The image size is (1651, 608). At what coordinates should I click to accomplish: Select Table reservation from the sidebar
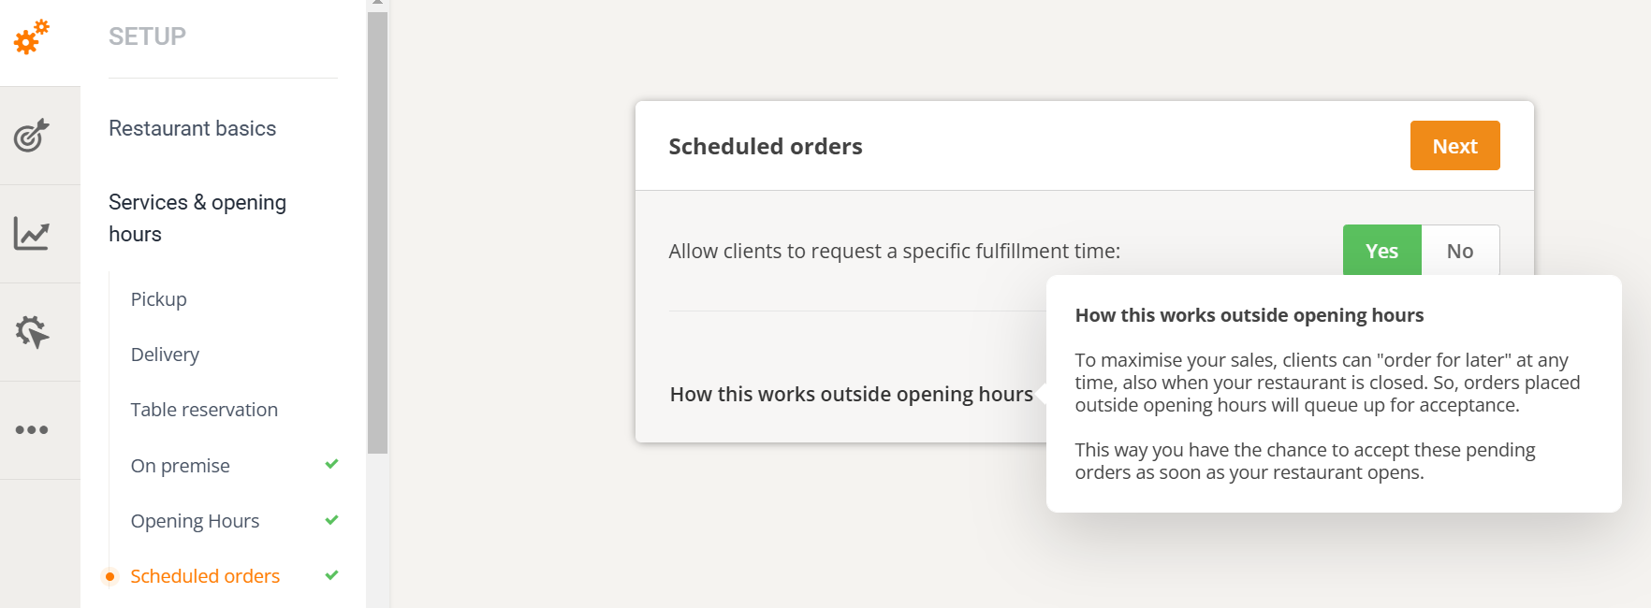(204, 409)
